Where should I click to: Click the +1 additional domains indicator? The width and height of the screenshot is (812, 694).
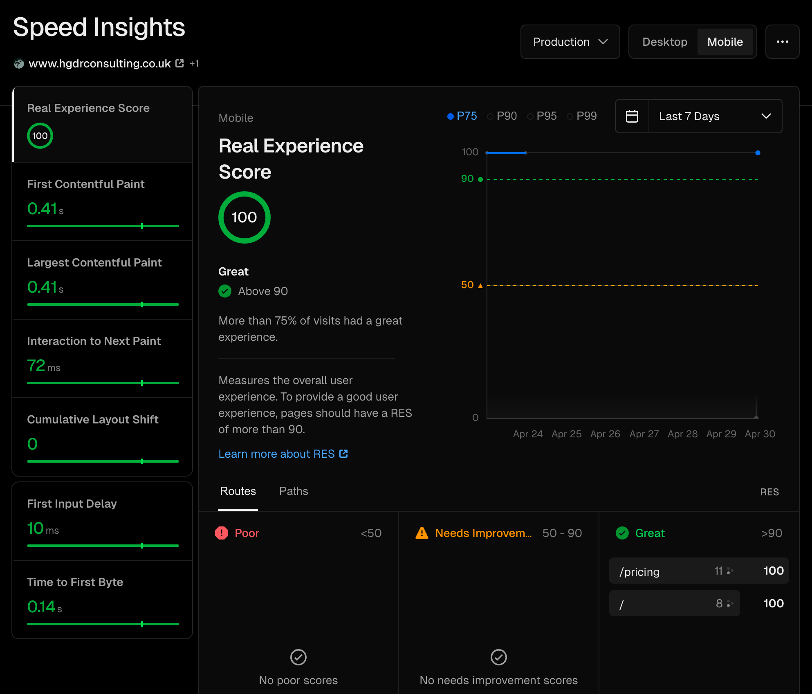coord(194,64)
